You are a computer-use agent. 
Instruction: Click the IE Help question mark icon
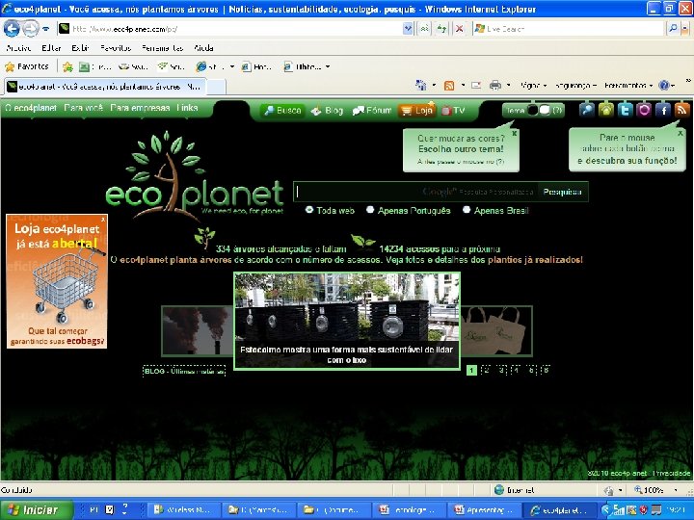pos(663,86)
